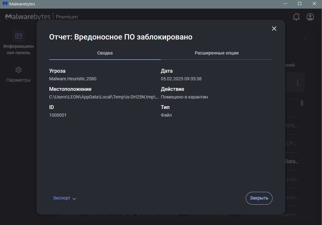Image resolution: width=322 pixels, height=225 pixels.
Task: Click the threat name Malware.Heuristic.2080
Action: coord(73,79)
